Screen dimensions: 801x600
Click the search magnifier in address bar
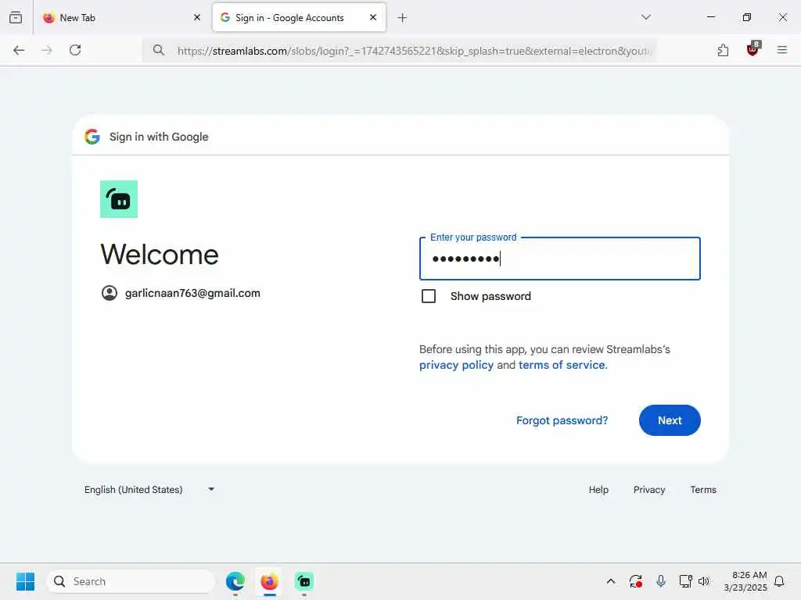pos(159,50)
